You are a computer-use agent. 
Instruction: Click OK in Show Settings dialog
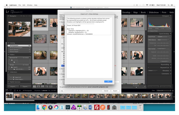click(108, 81)
